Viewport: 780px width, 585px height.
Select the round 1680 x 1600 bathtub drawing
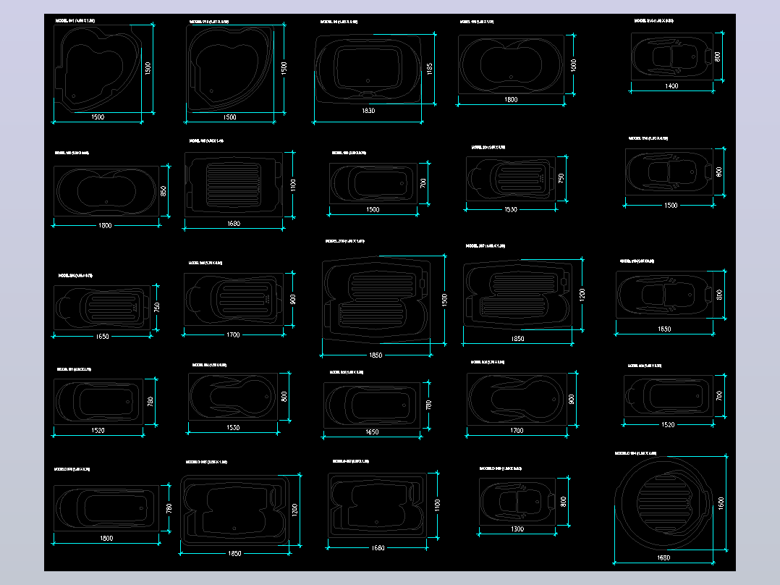coord(664,504)
